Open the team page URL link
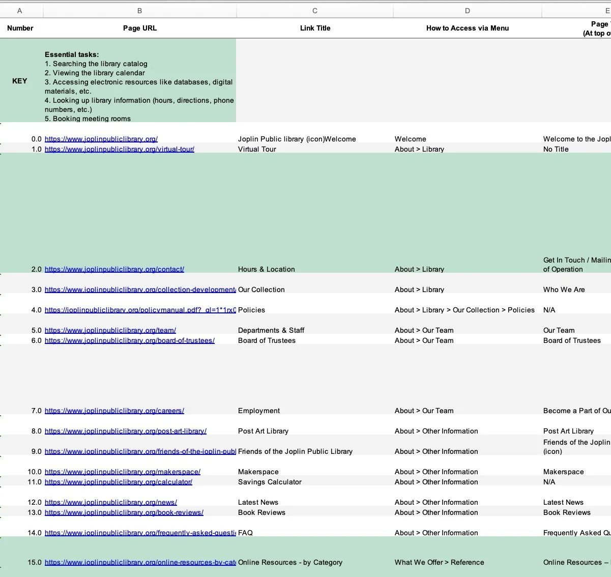 tap(110, 330)
